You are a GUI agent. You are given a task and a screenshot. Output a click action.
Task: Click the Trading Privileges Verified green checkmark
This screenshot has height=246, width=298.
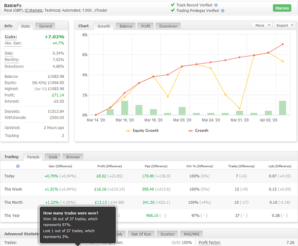(x=172, y=11)
